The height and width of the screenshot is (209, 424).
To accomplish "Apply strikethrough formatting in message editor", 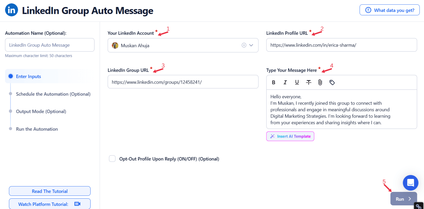I will coord(309,82).
